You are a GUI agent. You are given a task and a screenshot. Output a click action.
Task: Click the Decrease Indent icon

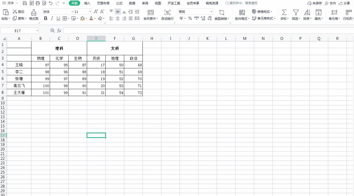pyautogui.click(x=131, y=12)
